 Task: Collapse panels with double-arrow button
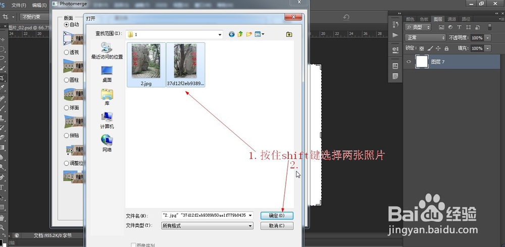tap(496, 13)
